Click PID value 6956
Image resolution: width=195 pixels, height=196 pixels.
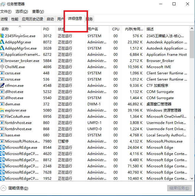[x=47, y=117]
